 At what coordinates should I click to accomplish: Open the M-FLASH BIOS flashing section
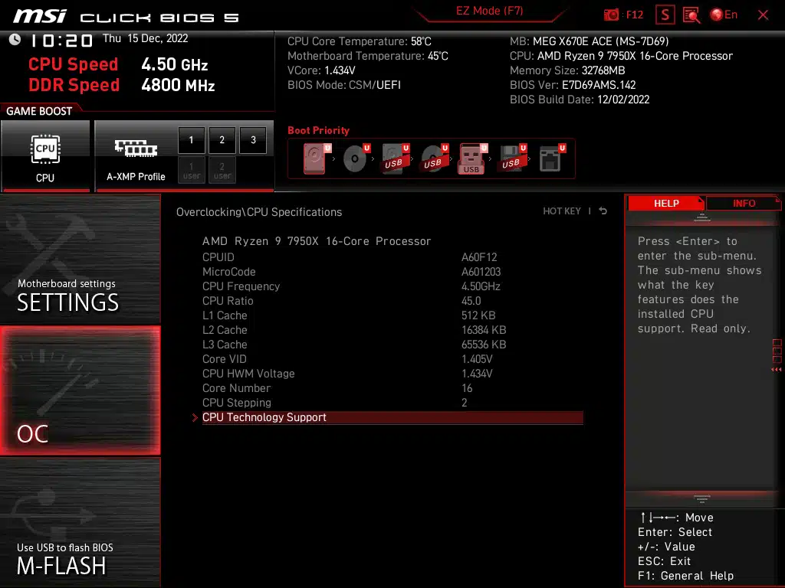pyautogui.click(x=80, y=522)
